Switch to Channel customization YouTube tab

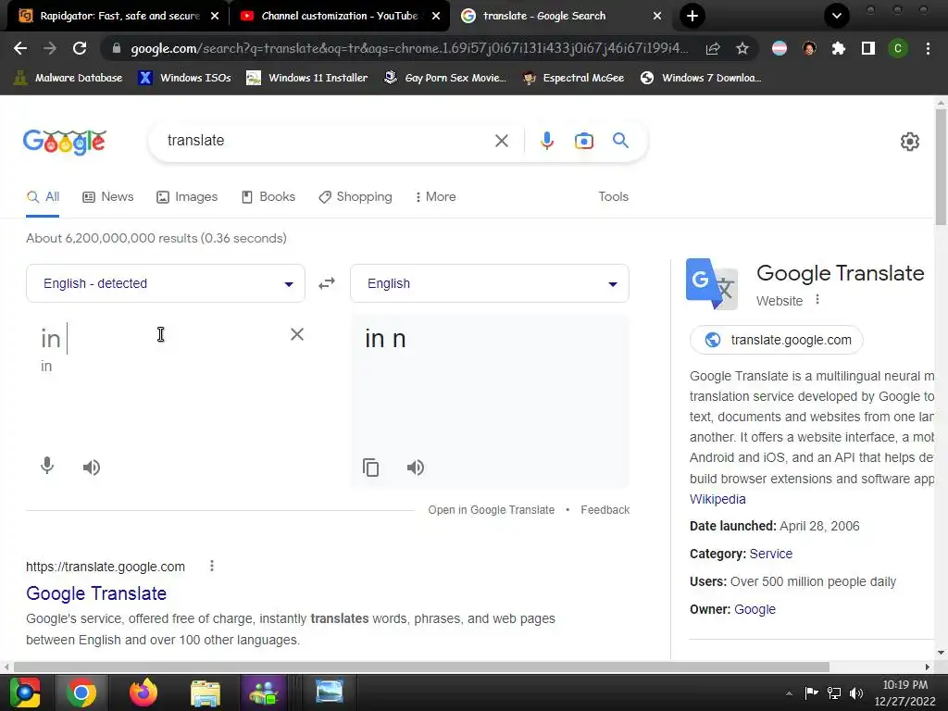pos(339,16)
